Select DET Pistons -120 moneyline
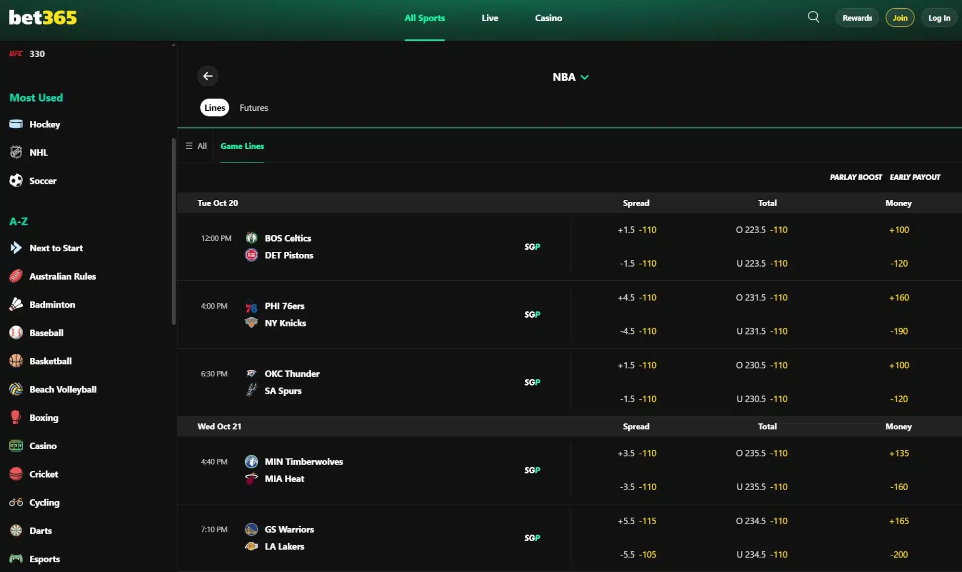 point(899,263)
